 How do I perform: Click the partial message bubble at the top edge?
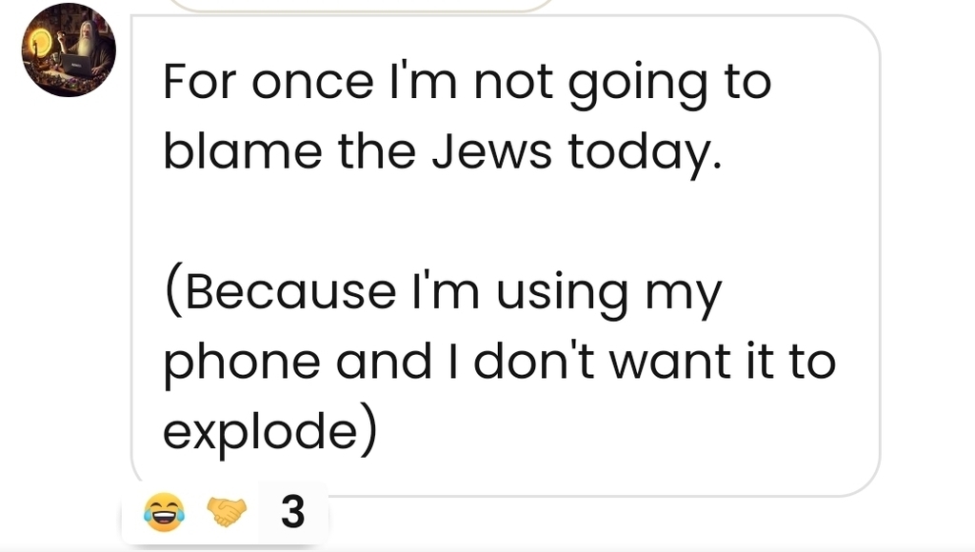pos(362,6)
